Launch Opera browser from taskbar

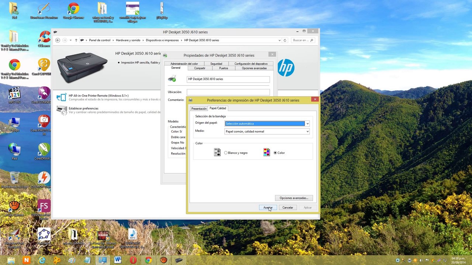click(x=133, y=260)
